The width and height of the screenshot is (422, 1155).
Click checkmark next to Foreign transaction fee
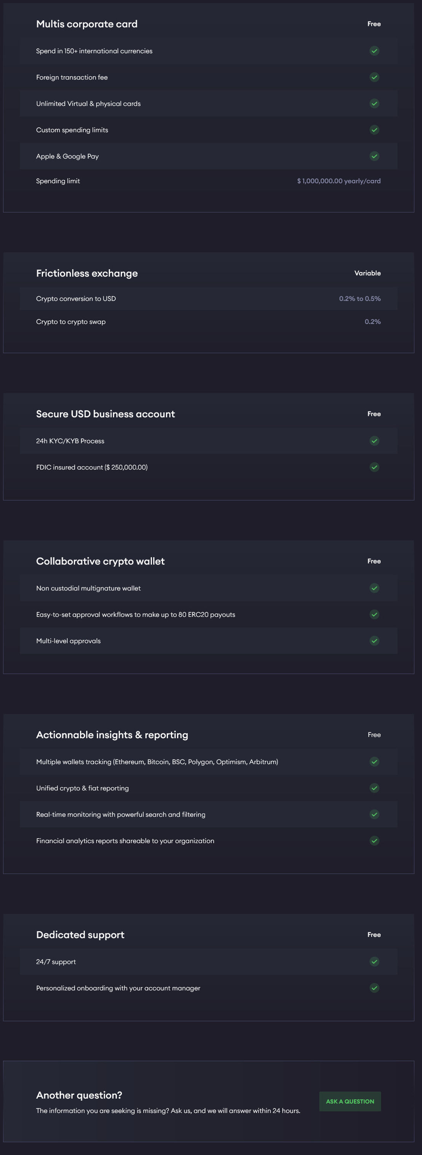pos(374,77)
